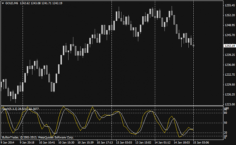Click the 10 Jan 10:41 time label
The width and height of the screenshot is (236, 145).
point(47,142)
